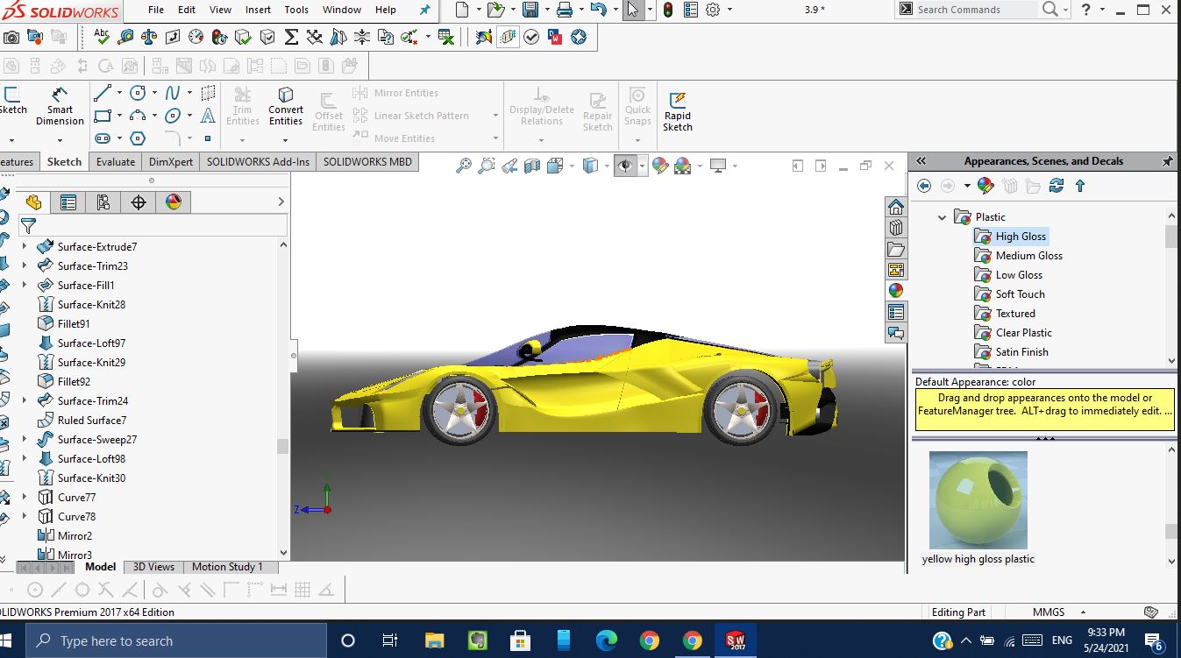Click the FeatureManager filter funnel icon
Viewport: 1181px width, 658px height.
coord(28,226)
